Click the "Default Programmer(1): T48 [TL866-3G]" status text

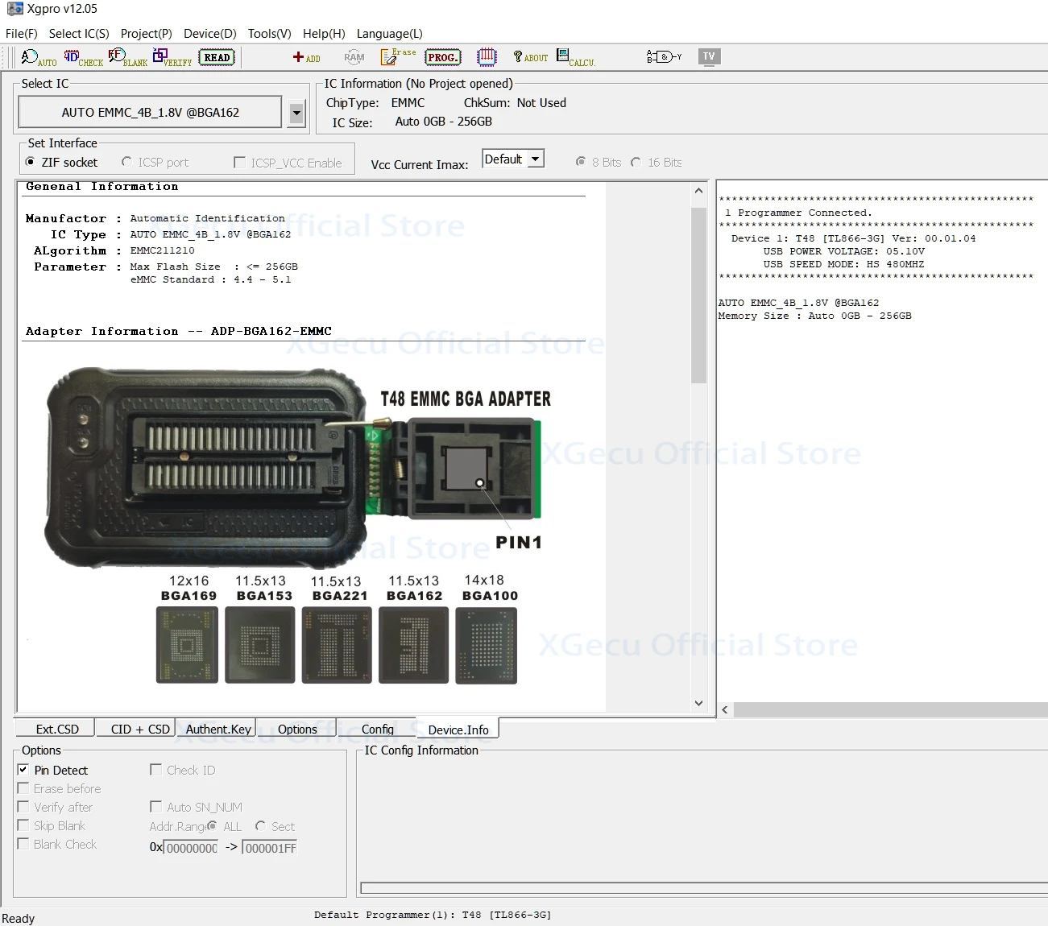(433, 915)
